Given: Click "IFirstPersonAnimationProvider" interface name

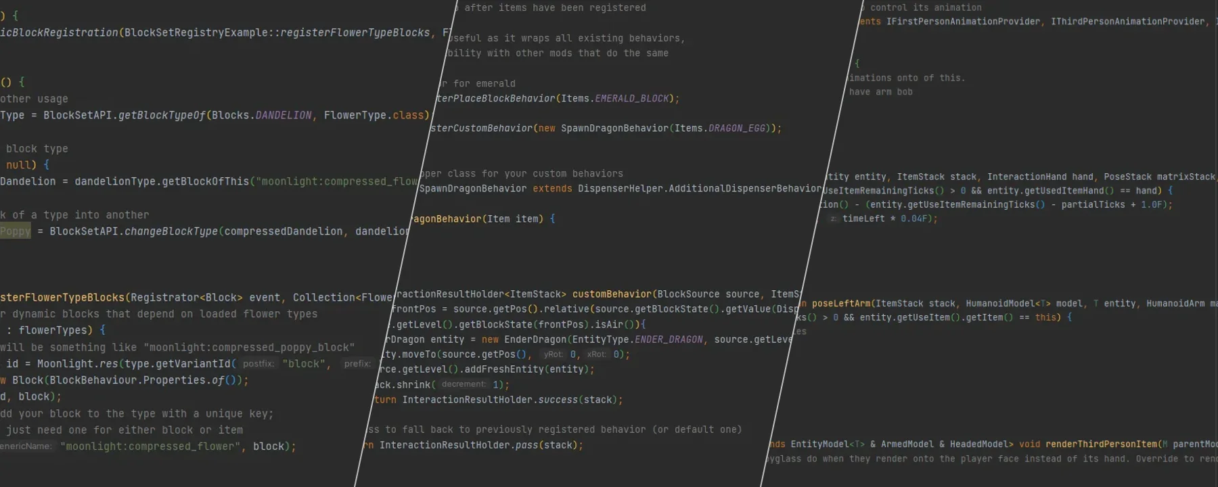Looking at the screenshot, I should click(963, 21).
